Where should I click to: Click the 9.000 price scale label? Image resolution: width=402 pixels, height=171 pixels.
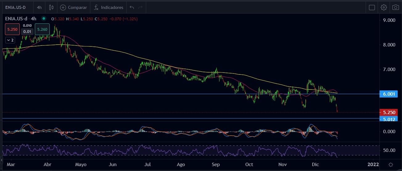pos(388,20)
